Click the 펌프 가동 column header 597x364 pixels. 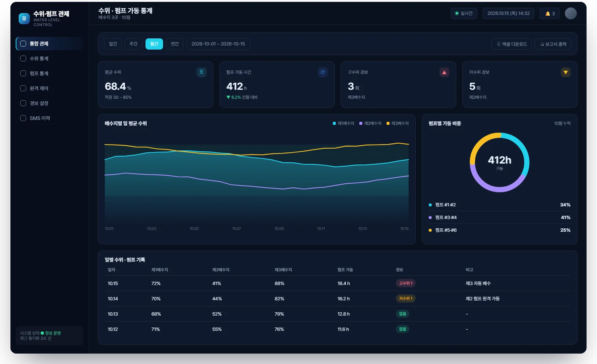[x=345, y=270]
